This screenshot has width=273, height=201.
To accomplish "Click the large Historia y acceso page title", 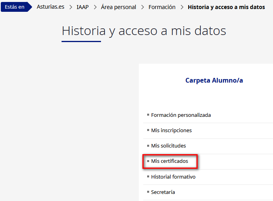I will coord(144,31).
